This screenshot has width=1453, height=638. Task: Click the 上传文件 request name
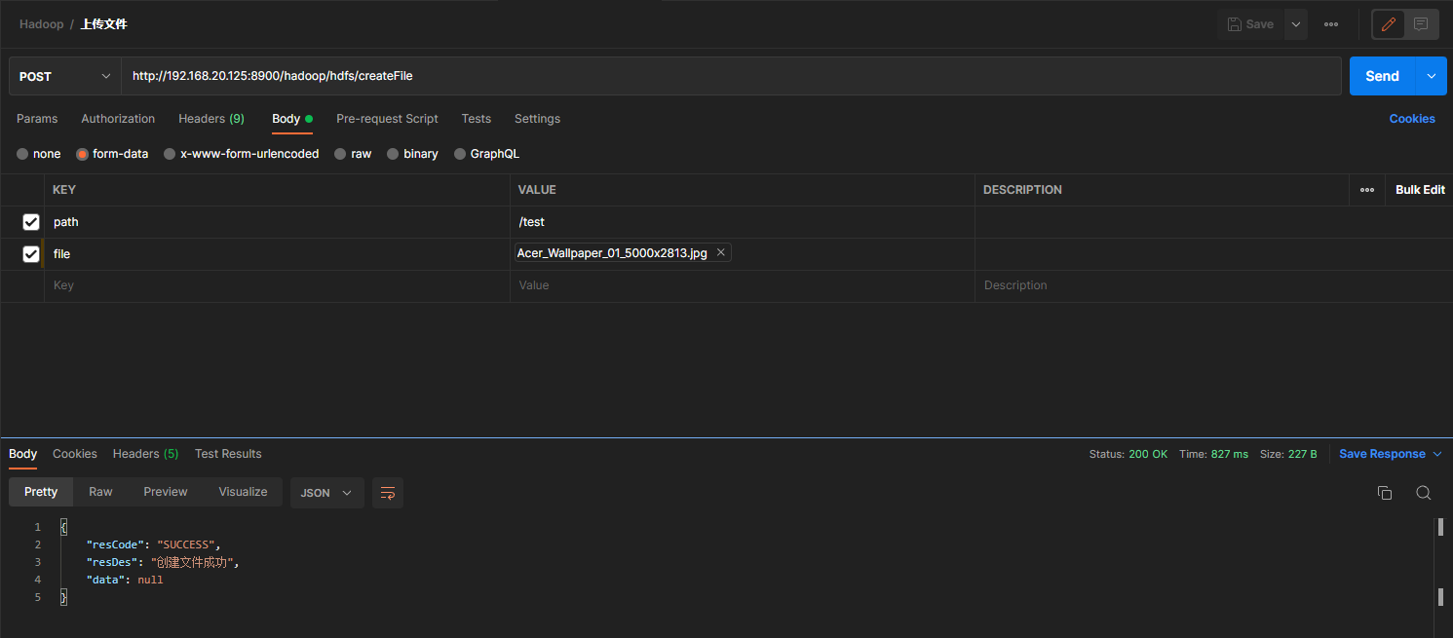[103, 24]
